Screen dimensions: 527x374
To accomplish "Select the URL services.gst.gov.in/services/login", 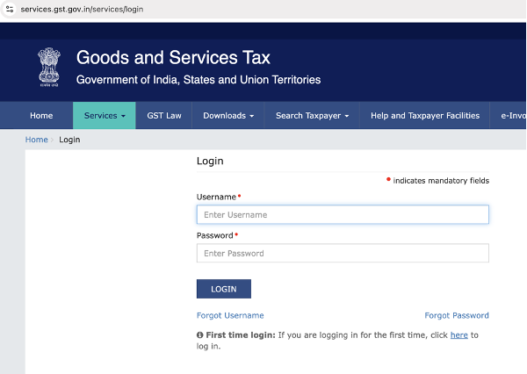I will click(x=82, y=10).
